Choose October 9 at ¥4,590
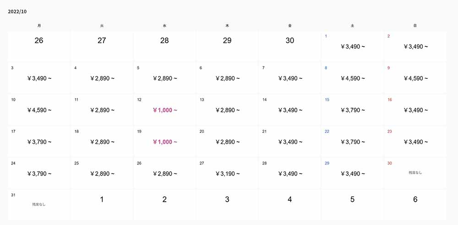 415,78
